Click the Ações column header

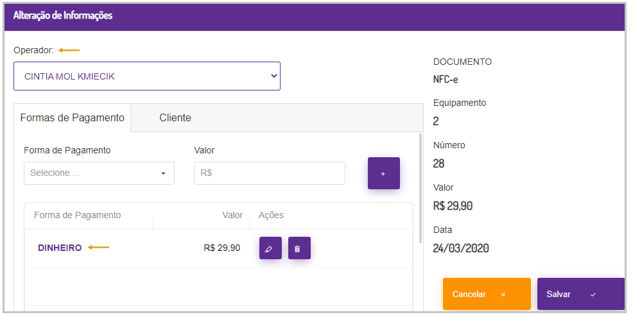[x=271, y=215]
